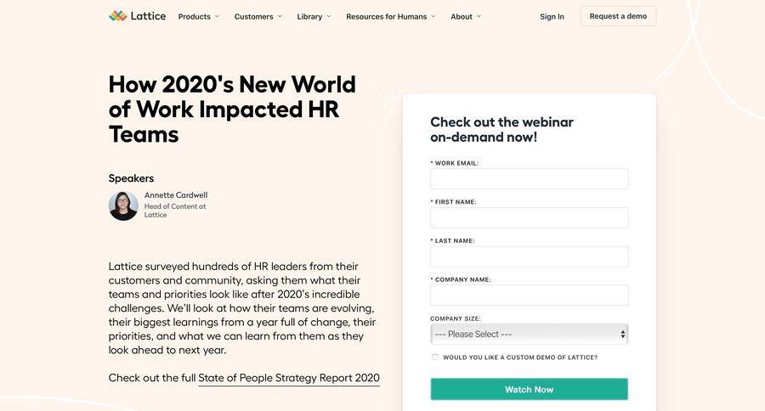Focus the Work Email field

click(x=529, y=179)
